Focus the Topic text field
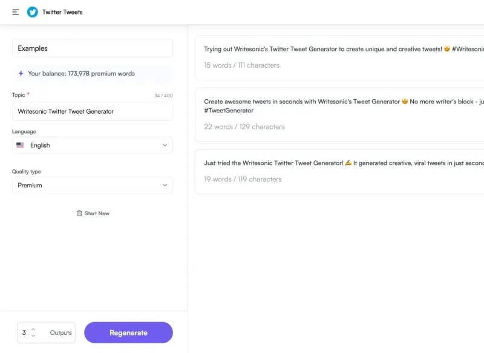This screenshot has height=353, width=484. coord(92,111)
